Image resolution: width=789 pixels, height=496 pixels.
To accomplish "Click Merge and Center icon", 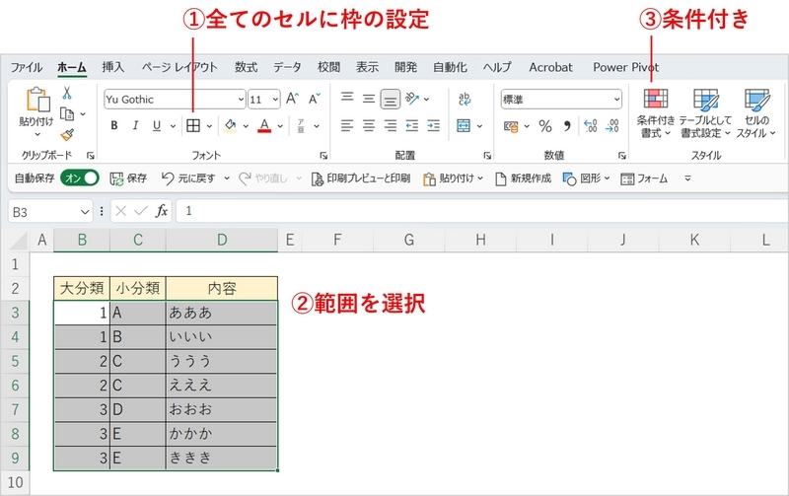I will (464, 125).
